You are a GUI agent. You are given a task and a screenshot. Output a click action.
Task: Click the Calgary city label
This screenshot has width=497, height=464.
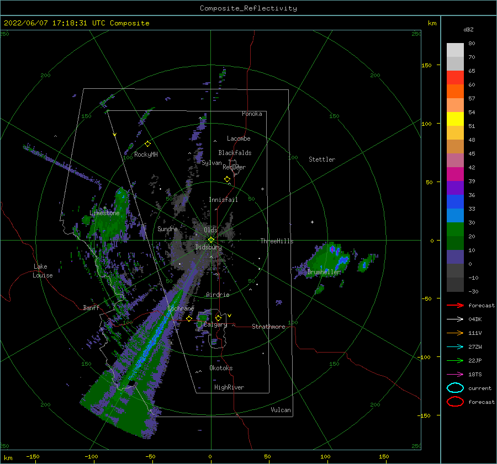pyautogui.click(x=215, y=324)
